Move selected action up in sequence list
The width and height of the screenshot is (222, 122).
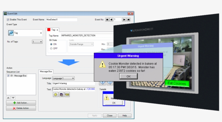(8, 98)
